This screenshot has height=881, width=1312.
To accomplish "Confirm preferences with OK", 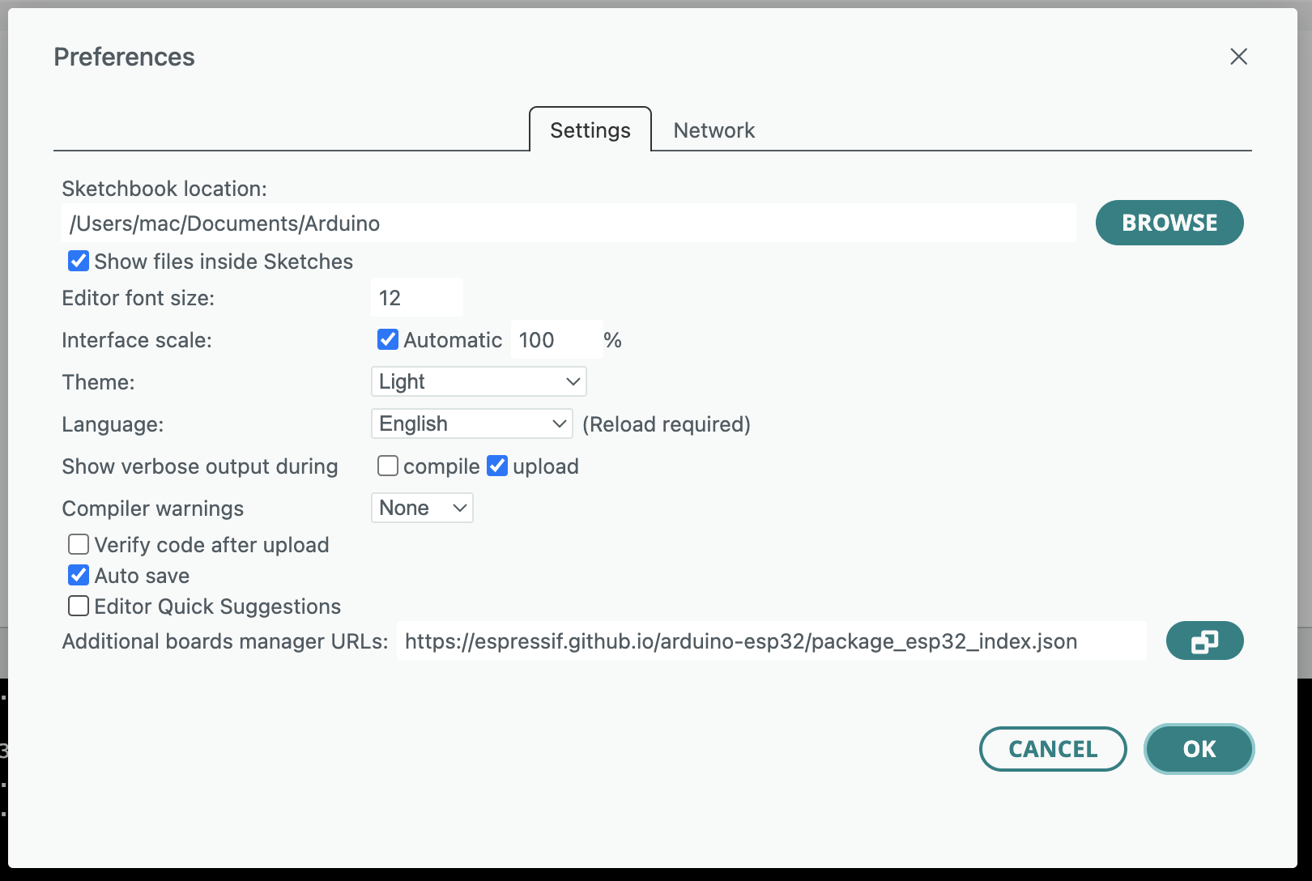I will [1199, 749].
